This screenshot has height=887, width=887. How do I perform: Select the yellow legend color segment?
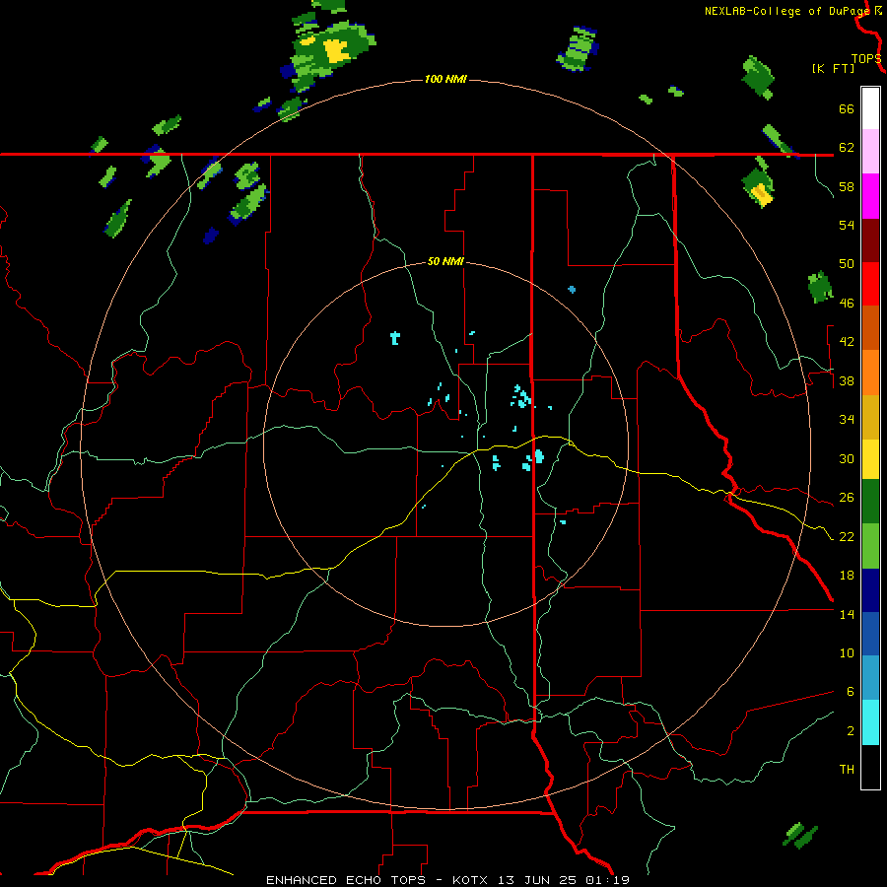[870, 459]
